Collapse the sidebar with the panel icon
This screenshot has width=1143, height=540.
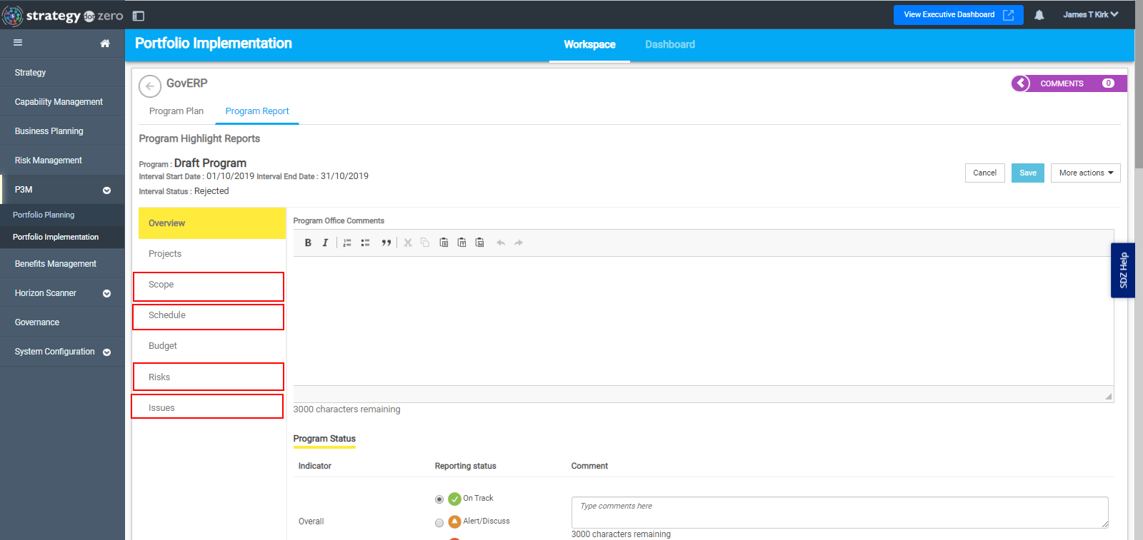point(139,16)
